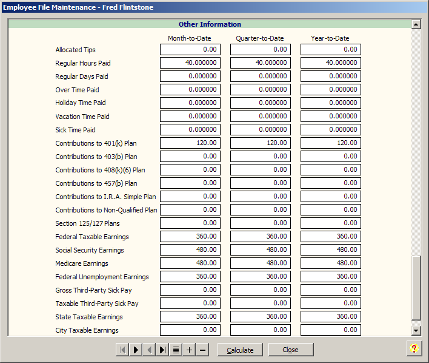Open the employee record list

pyautogui.click(x=176, y=350)
